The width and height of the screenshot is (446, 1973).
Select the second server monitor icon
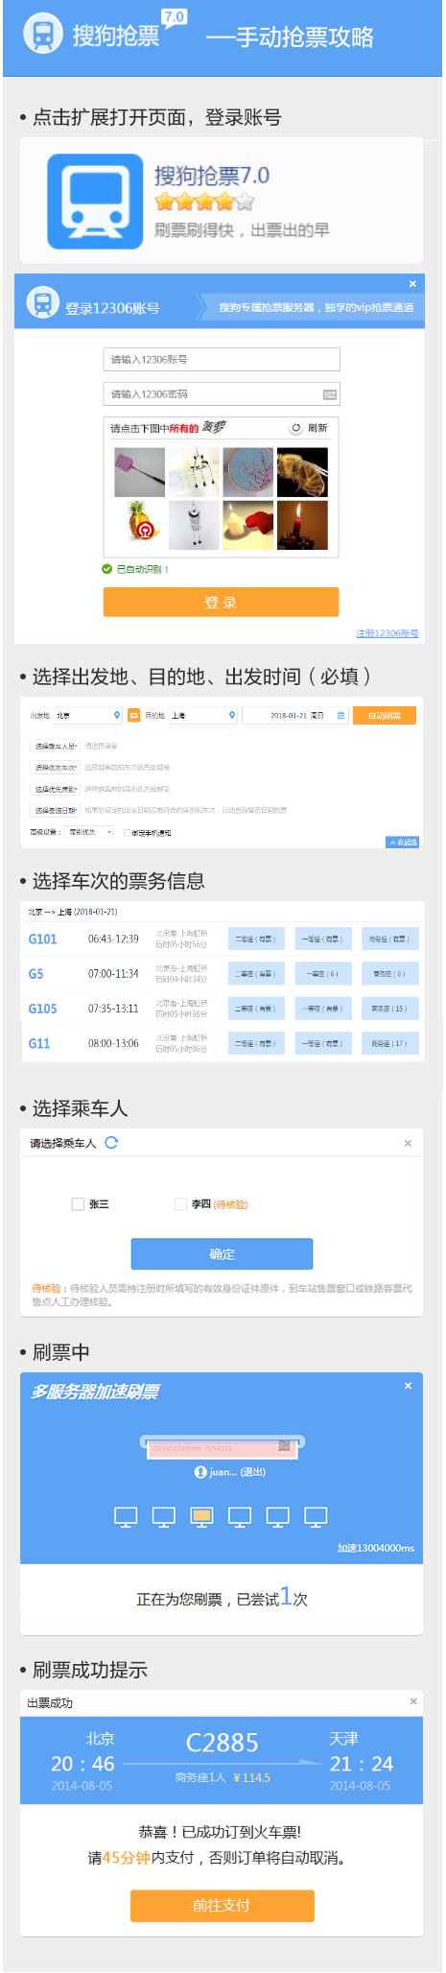164,1516
